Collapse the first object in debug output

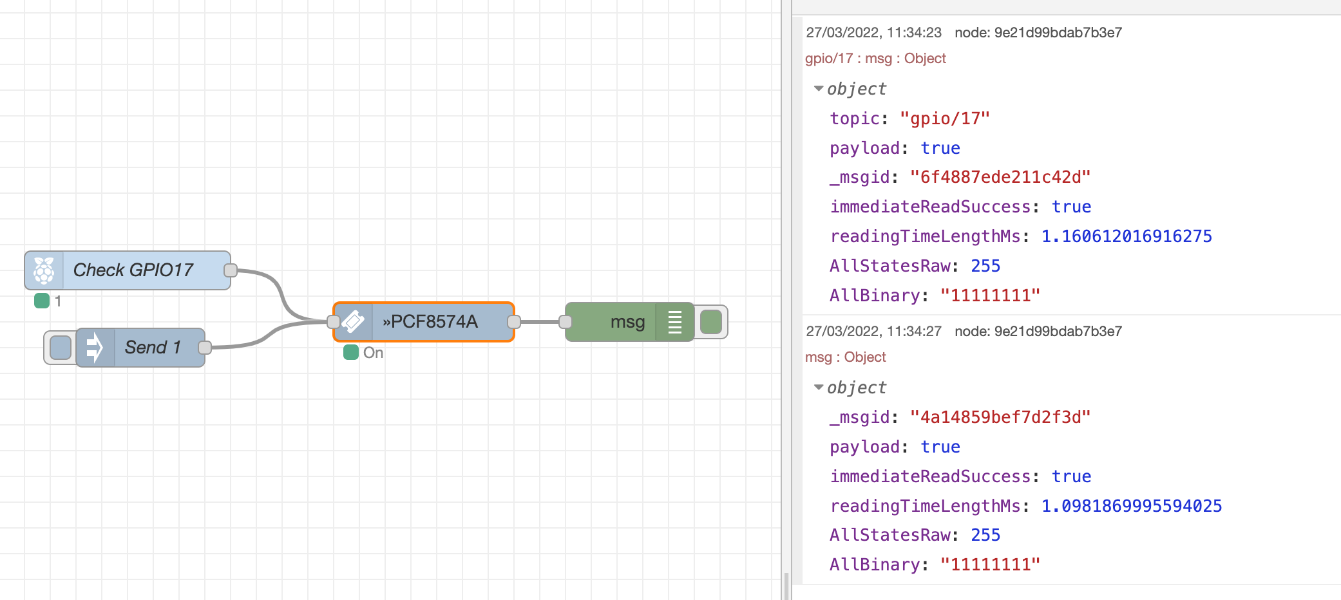[819, 89]
